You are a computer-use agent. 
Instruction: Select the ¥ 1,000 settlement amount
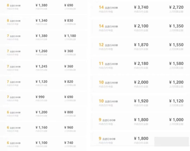coord(176,120)
